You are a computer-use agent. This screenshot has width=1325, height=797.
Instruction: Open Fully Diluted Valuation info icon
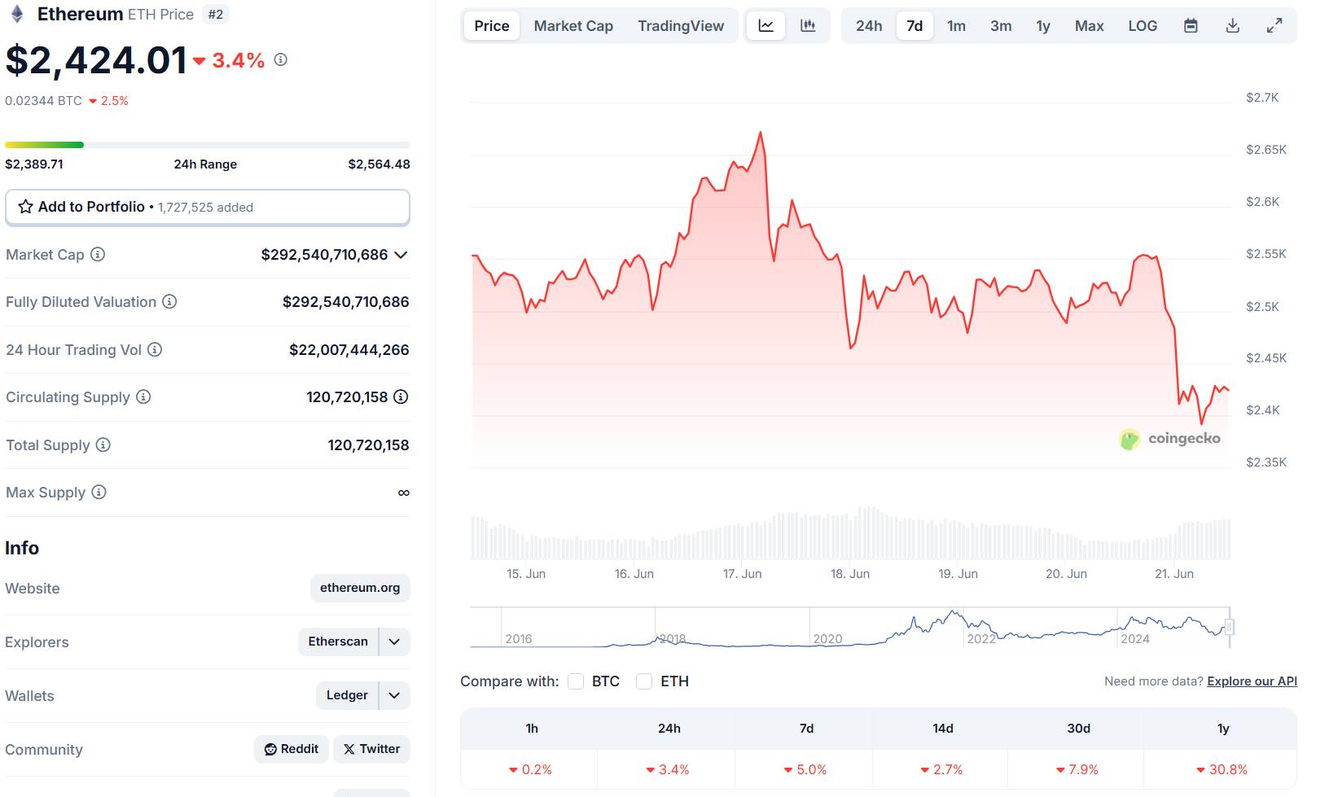[x=169, y=301]
